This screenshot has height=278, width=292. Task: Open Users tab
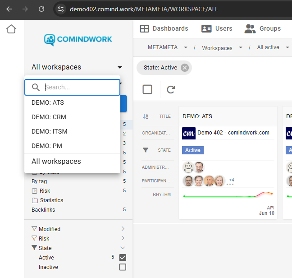(217, 28)
